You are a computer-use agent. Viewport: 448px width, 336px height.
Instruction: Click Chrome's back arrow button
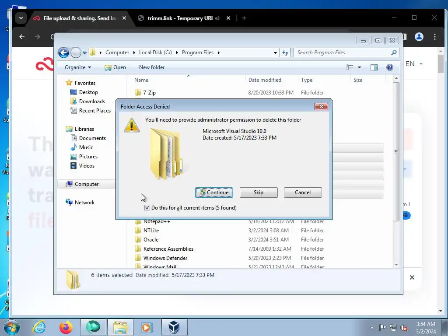(x=22, y=37)
